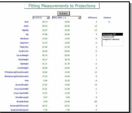
Task: Click the ShoulderLength measurement value 5.47
Action: tap(45, 97)
